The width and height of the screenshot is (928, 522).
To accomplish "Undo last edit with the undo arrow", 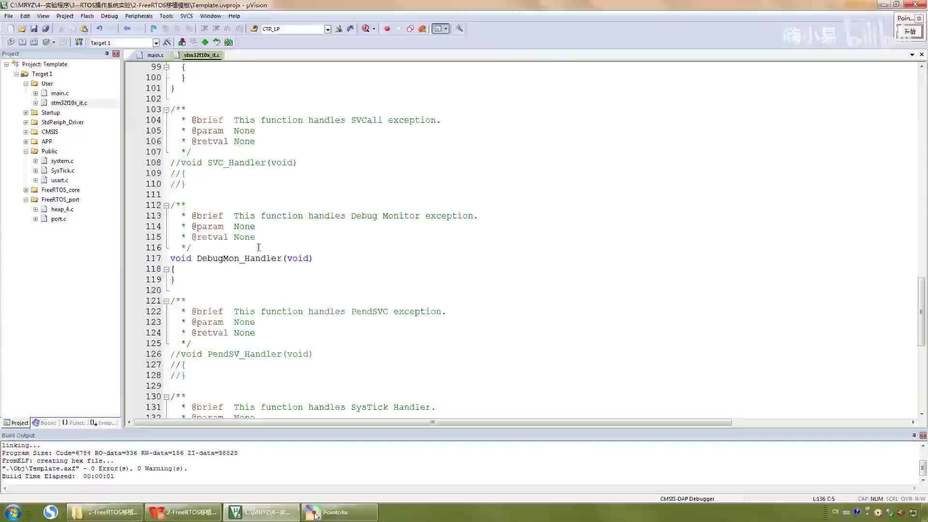I will (x=100, y=29).
